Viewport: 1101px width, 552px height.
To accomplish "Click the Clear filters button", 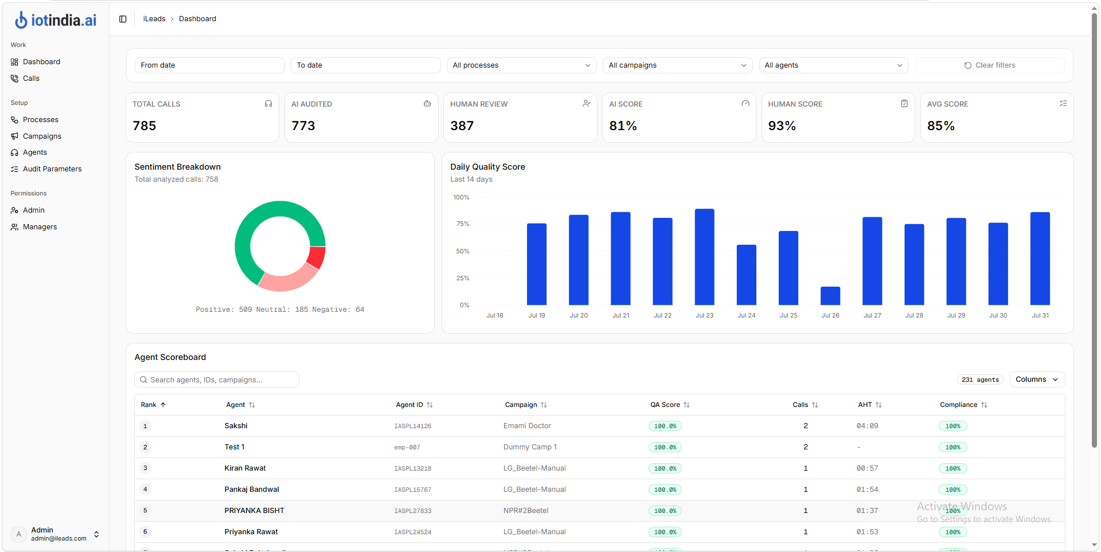I will (x=990, y=65).
